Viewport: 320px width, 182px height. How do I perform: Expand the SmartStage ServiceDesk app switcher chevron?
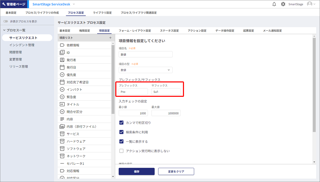74,4
